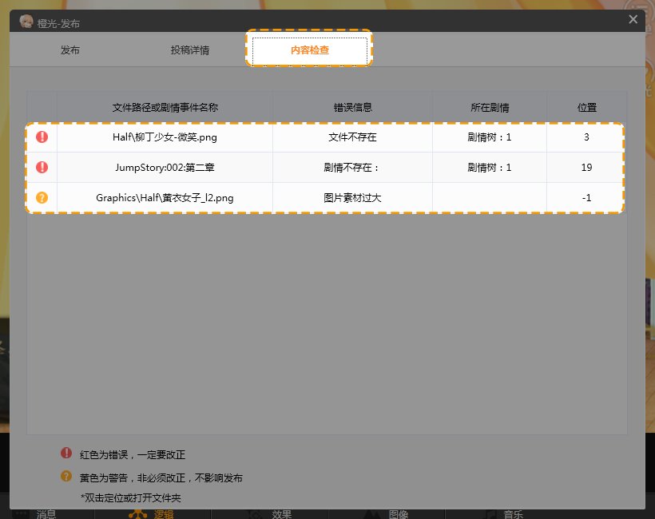
Task: Select the JumpStory:002:第二章 entry
Action: 165,167
